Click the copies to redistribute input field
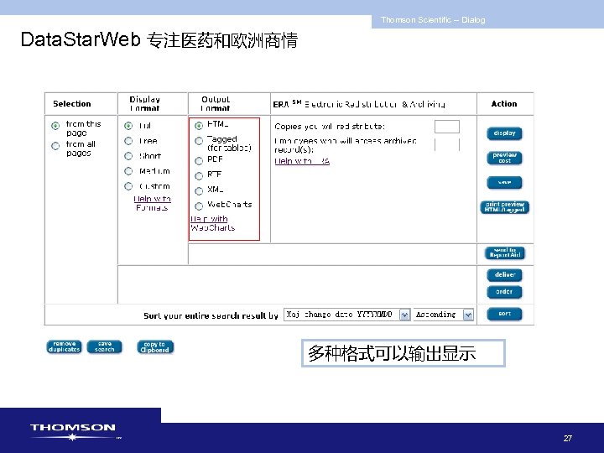The image size is (604, 453). pyautogui.click(x=447, y=127)
